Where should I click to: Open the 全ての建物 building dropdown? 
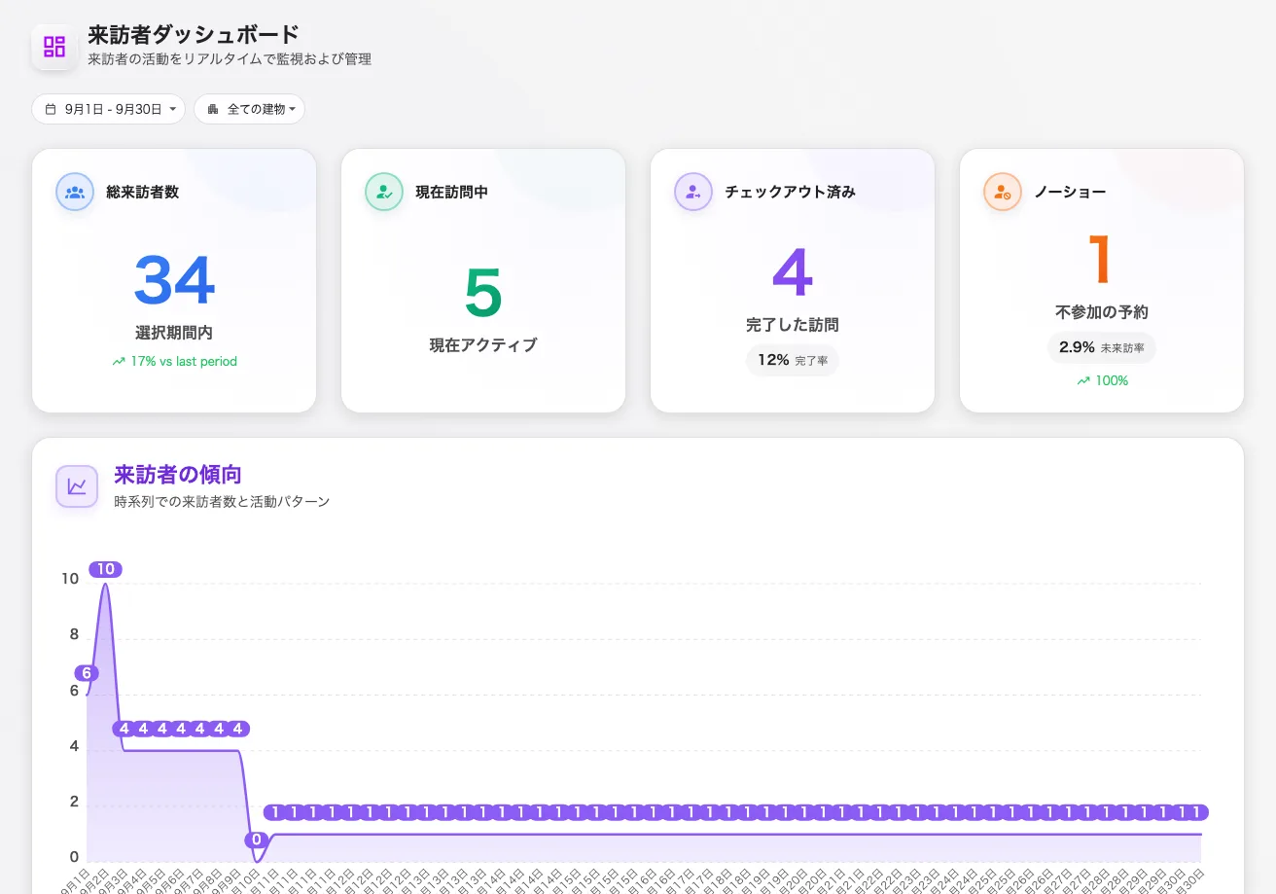click(249, 110)
